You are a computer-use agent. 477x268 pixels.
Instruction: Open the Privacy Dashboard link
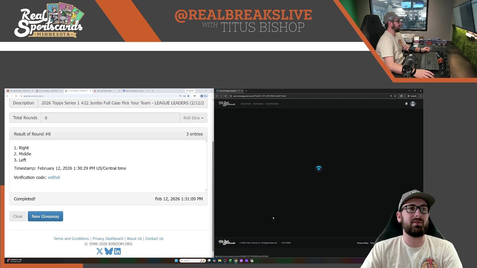click(108, 239)
